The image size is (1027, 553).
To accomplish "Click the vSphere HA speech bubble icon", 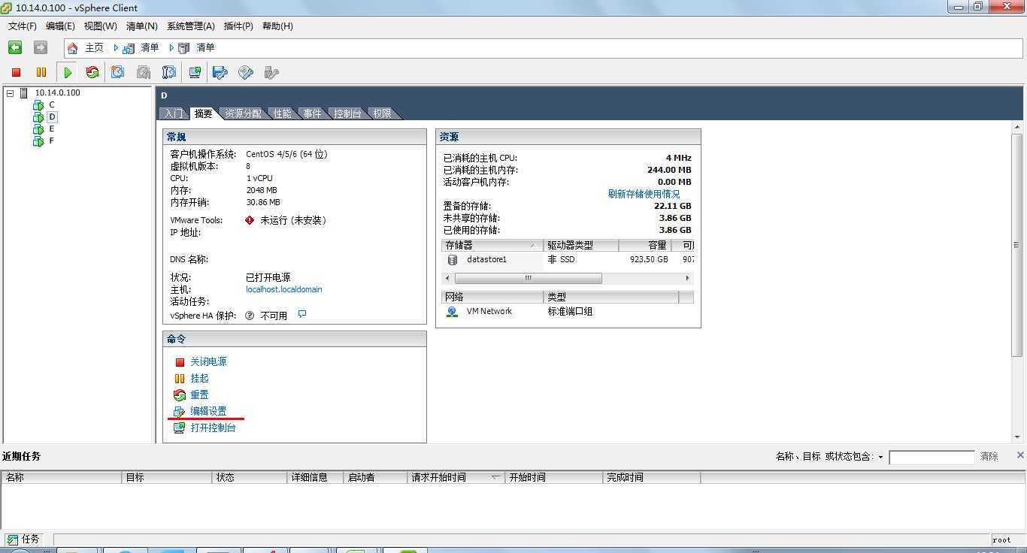I will (302, 314).
